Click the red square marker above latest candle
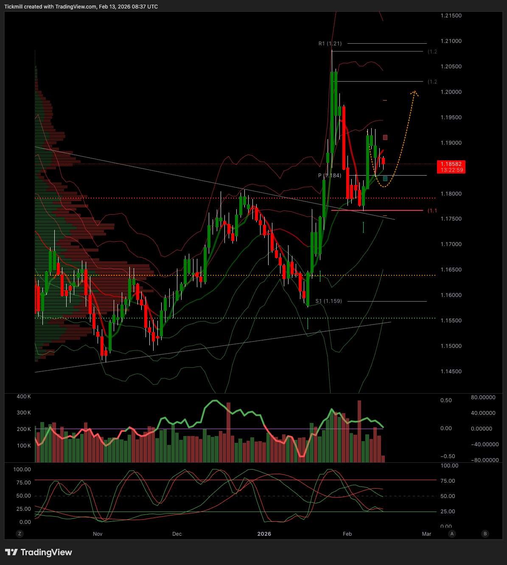This screenshot has height=565, width=507. coord(385,137)
